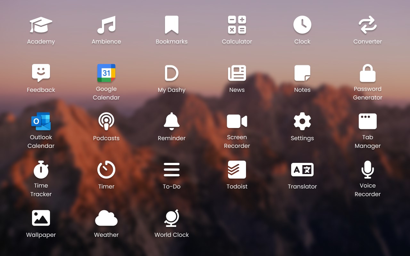Open the Podcasts app icon
The image size is (410, 256).
pyautogui.click(x=106, y=121)
